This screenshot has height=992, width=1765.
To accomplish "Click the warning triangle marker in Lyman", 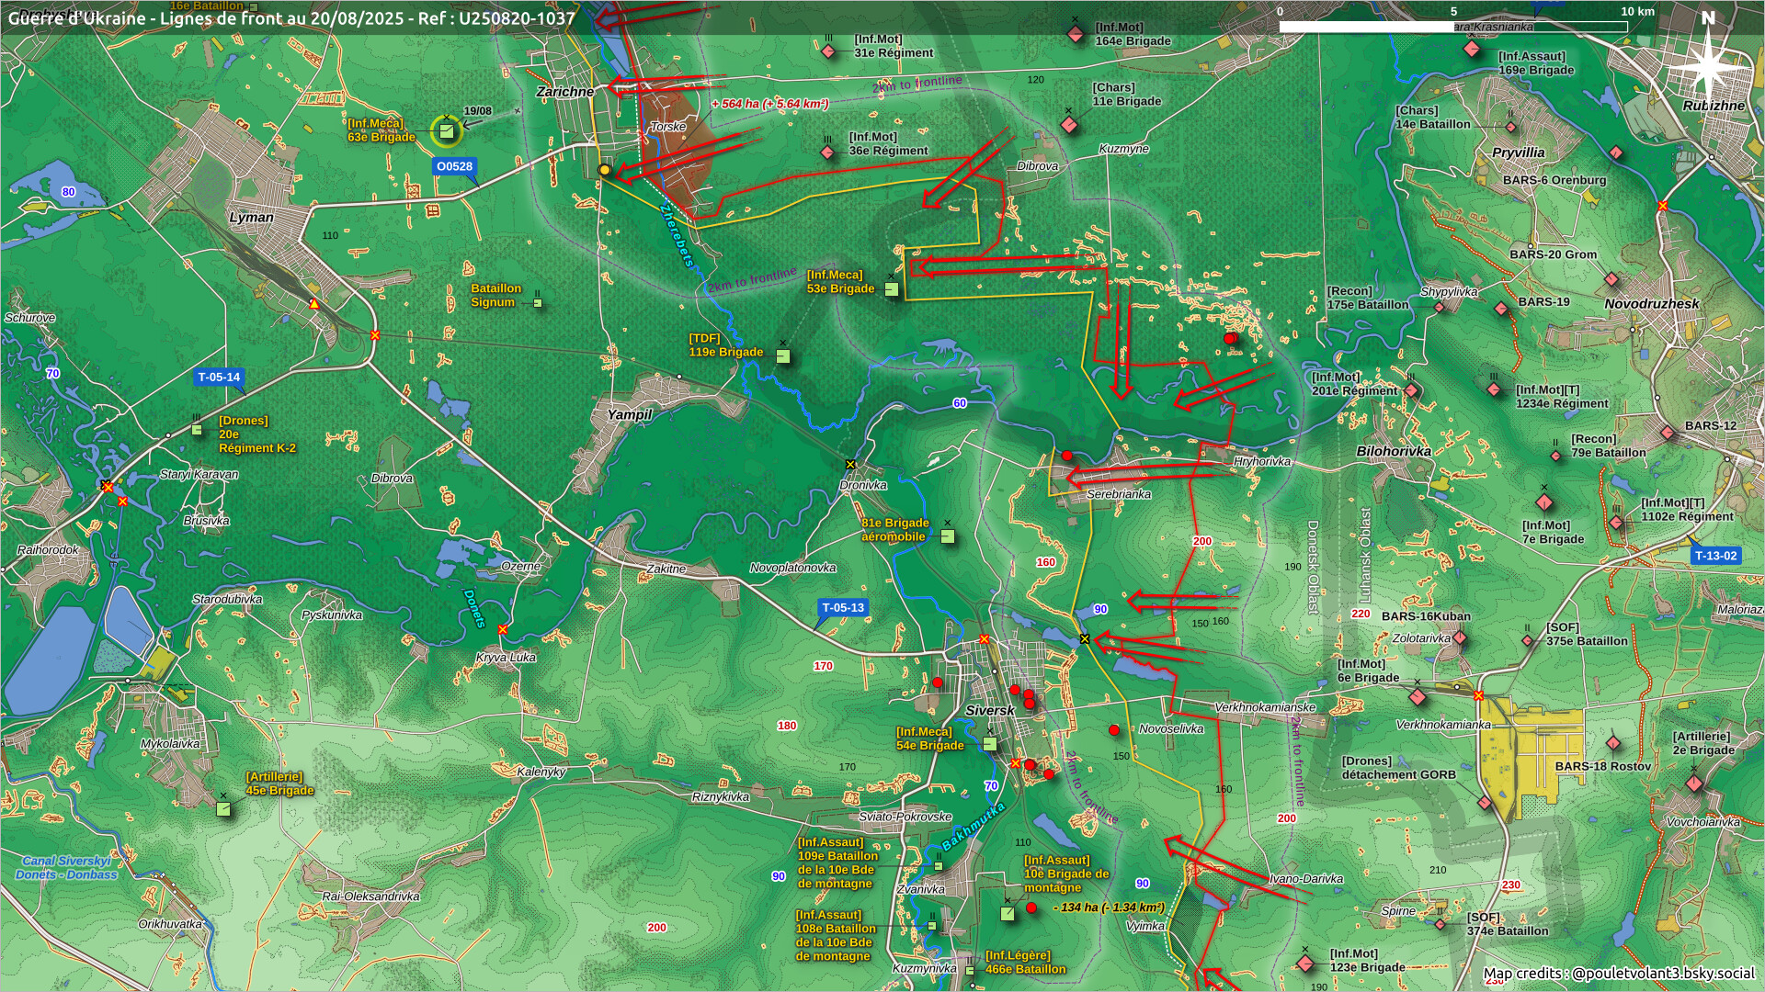I will tap(314, 304).
